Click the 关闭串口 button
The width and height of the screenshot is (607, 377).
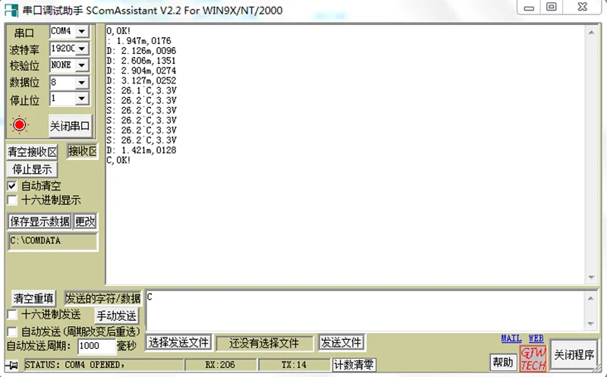pos(70,126)
